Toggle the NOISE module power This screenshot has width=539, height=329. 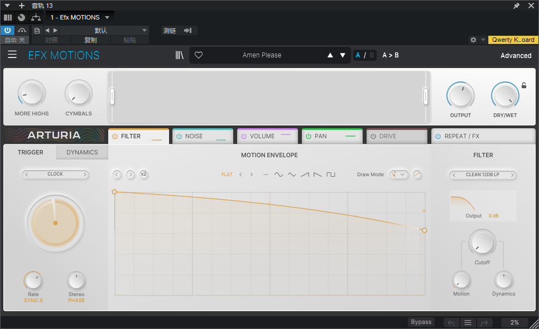tap(179, 136)
